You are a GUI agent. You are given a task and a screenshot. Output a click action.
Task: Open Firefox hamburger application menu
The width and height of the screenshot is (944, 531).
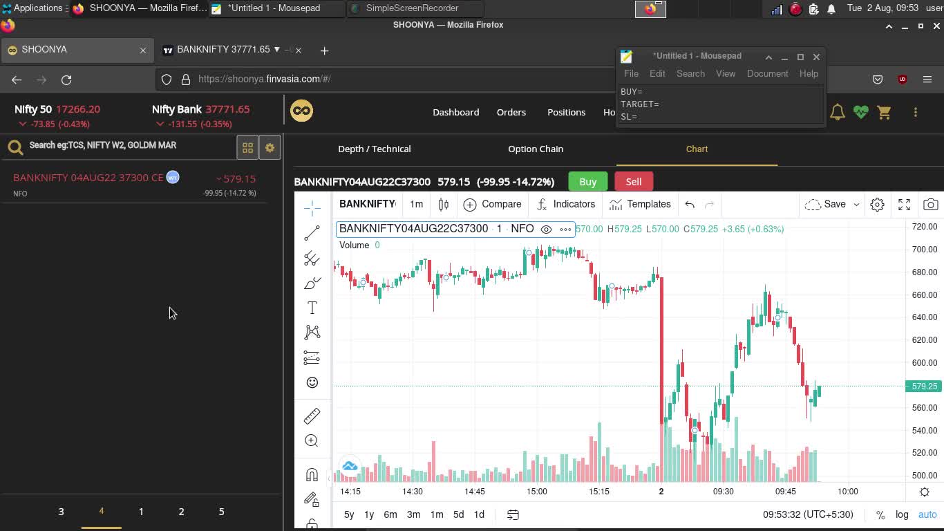tap(927, 80)
